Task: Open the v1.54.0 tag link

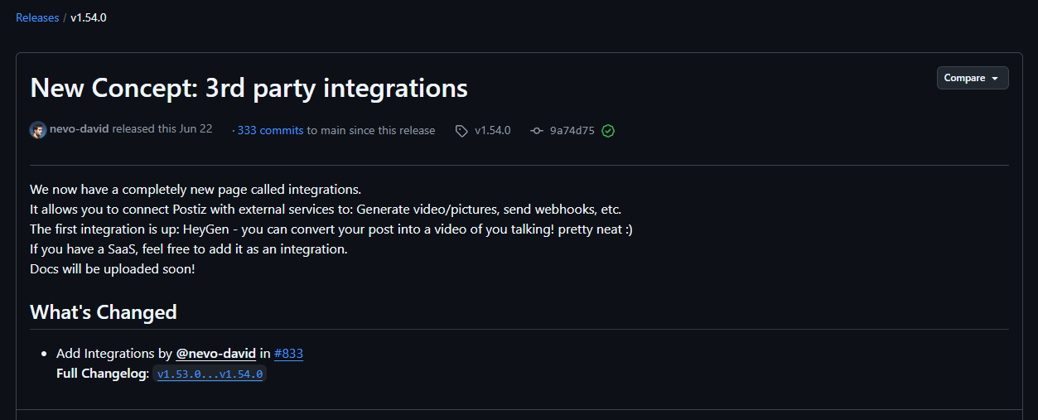Action: point(492,130)
